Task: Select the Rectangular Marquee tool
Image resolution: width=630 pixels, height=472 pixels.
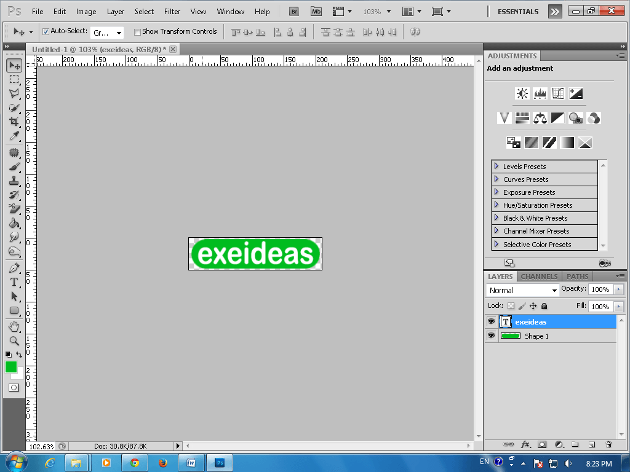Action: pos(14,79)
